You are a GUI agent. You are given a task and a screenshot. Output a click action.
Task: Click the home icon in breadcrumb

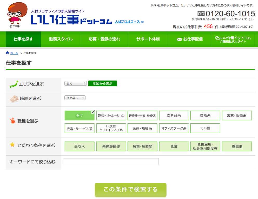(7, 53)
